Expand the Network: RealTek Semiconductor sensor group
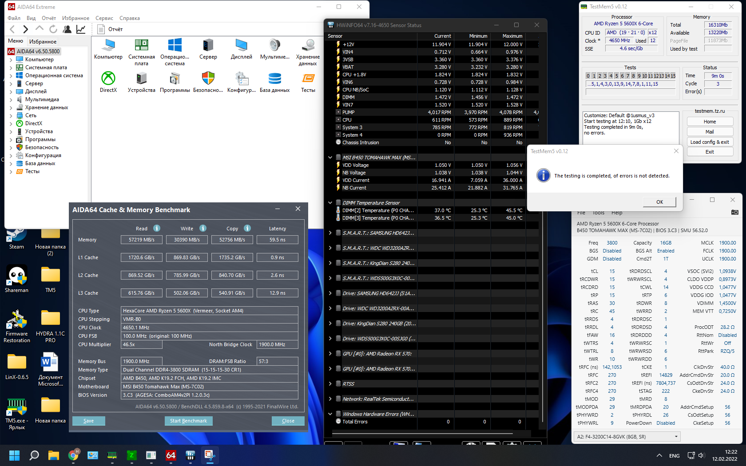Screen dimensions: 746x466 (330, 399)
